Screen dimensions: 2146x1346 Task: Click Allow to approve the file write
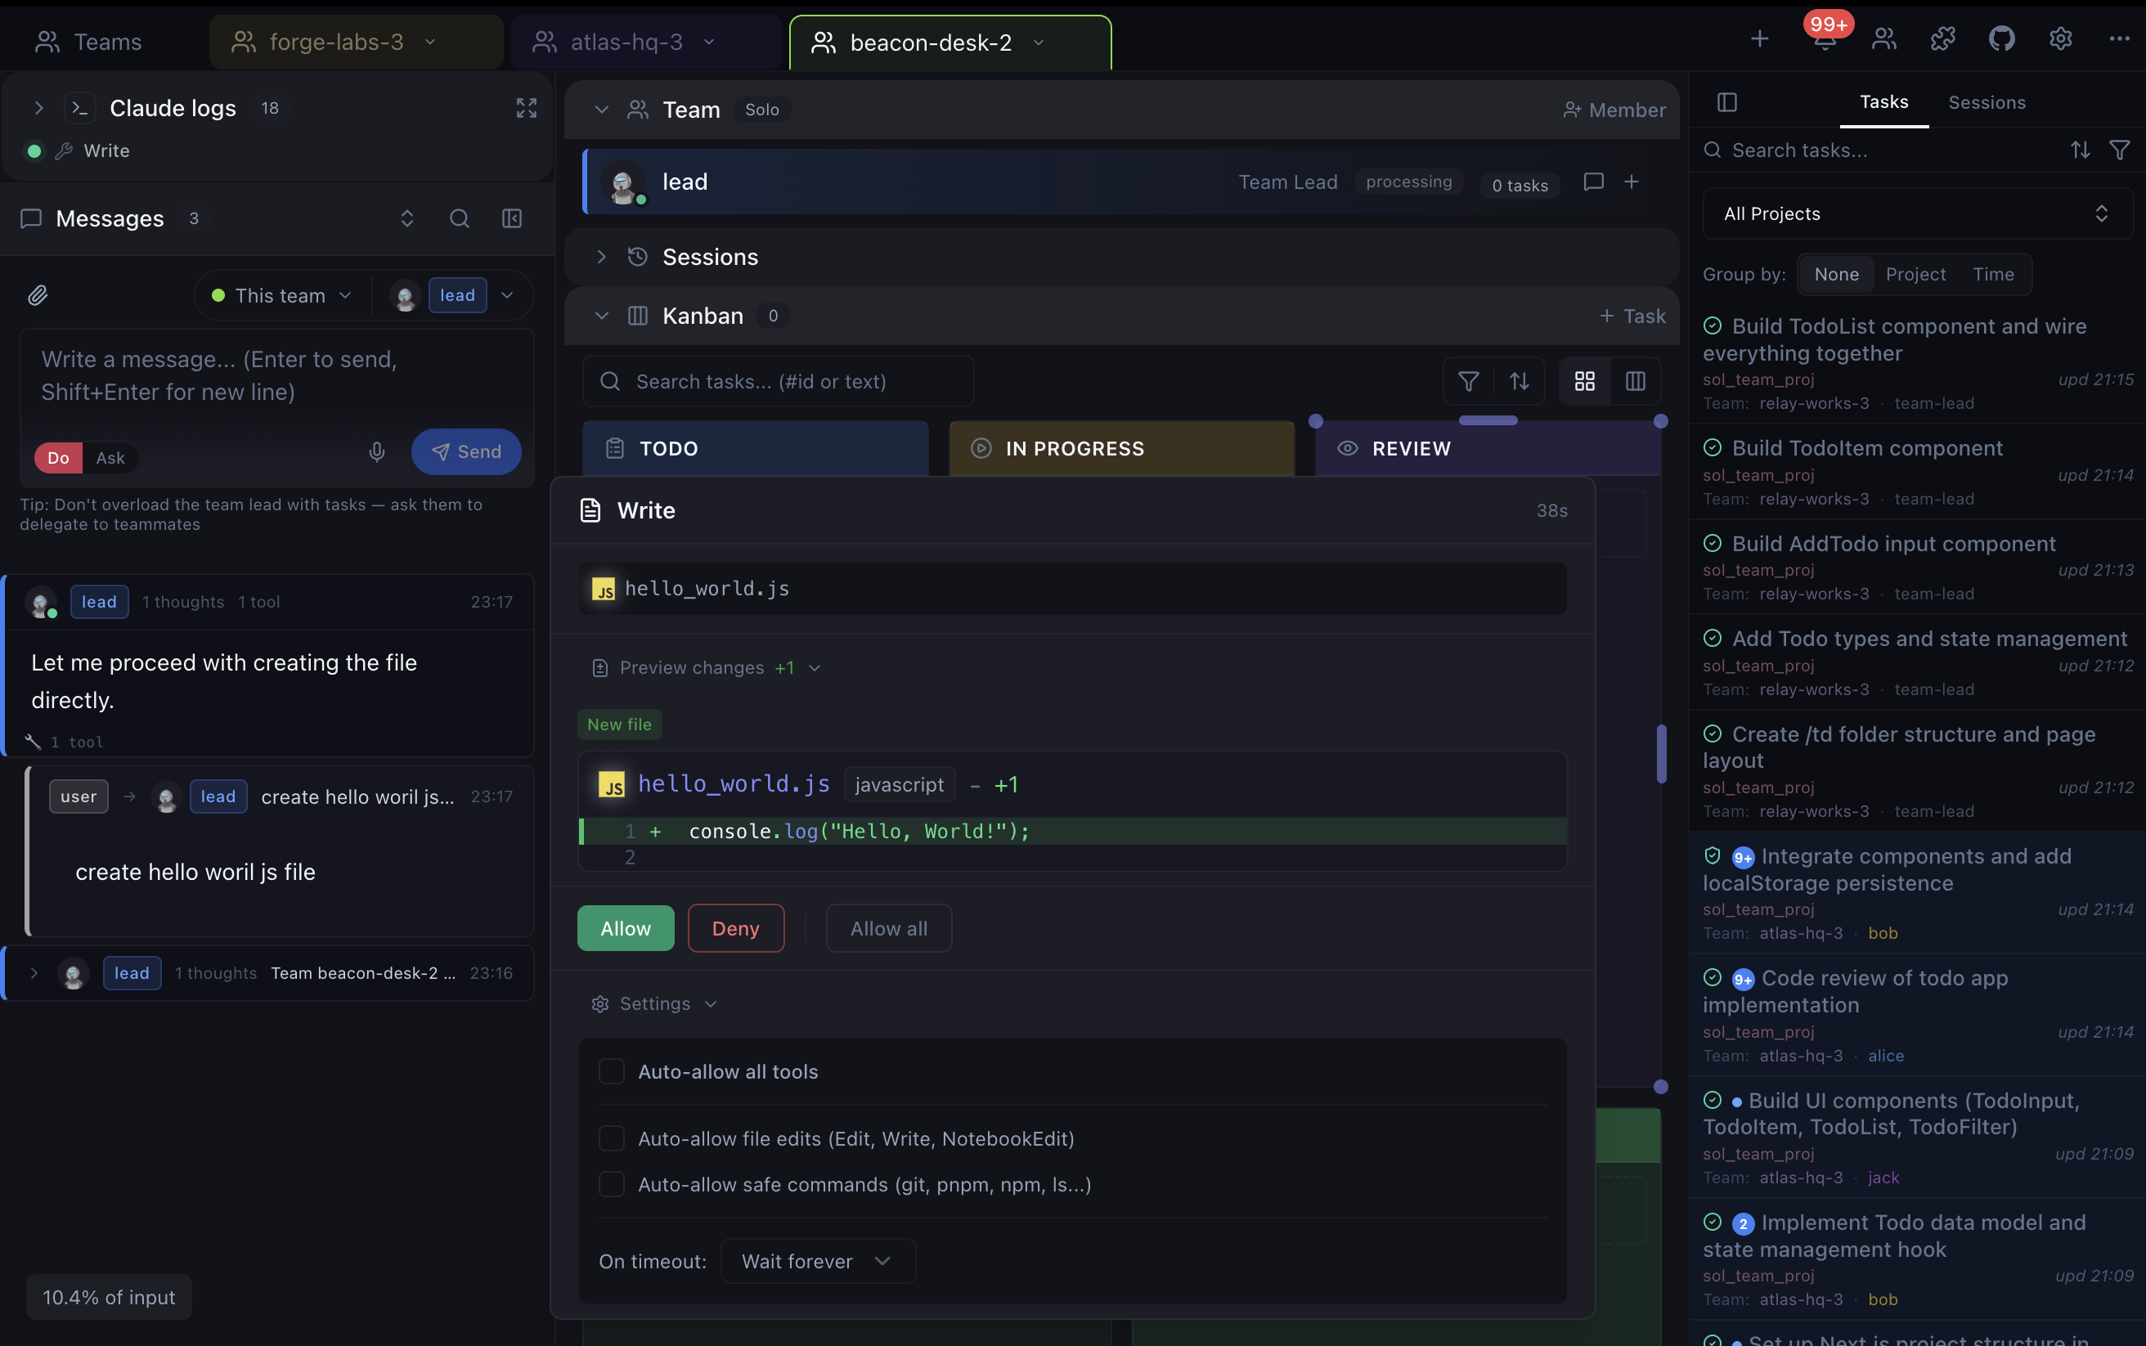[x=625, y=927]
